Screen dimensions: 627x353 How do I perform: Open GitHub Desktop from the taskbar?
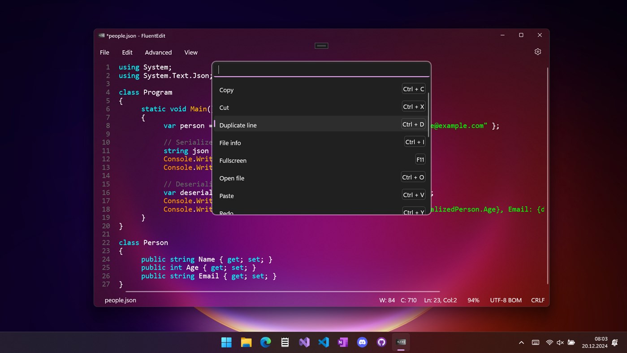(x=381, y=342)
